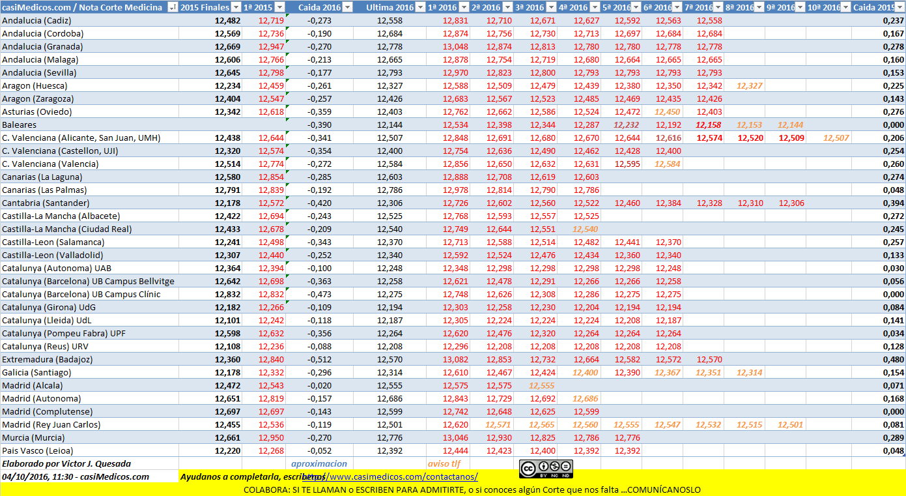Open the 4ª 2016 filter dropdown
The height and width of the screenshot is (496, 906).
[594, 7]
